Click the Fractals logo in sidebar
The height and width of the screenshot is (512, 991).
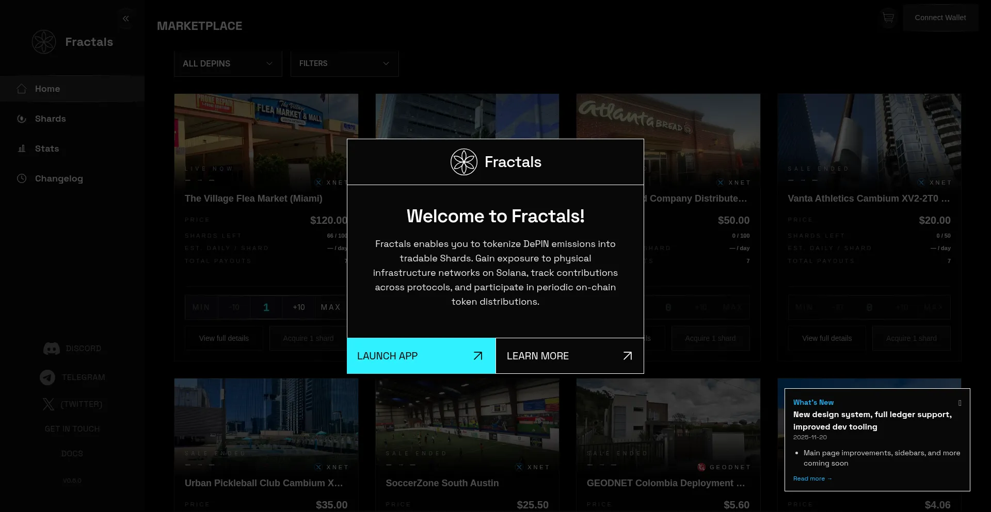click(44, 42)
